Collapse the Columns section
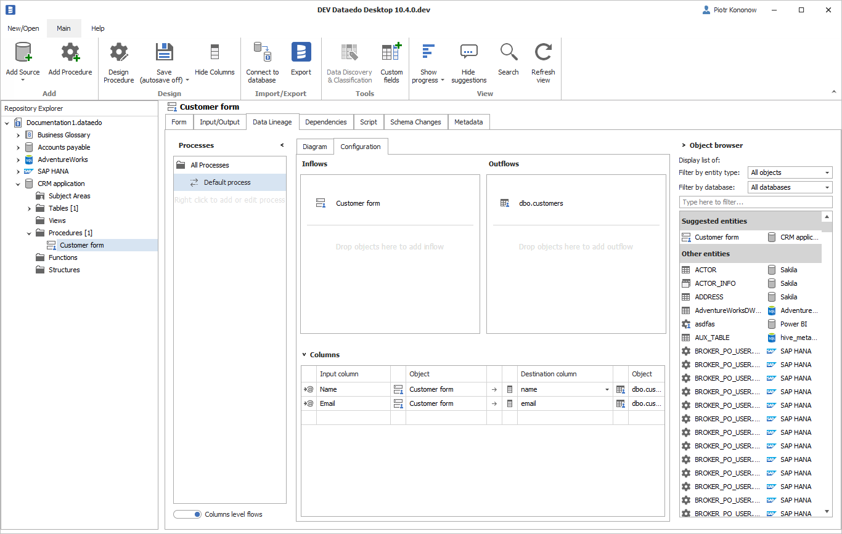 tap(305, 355)
